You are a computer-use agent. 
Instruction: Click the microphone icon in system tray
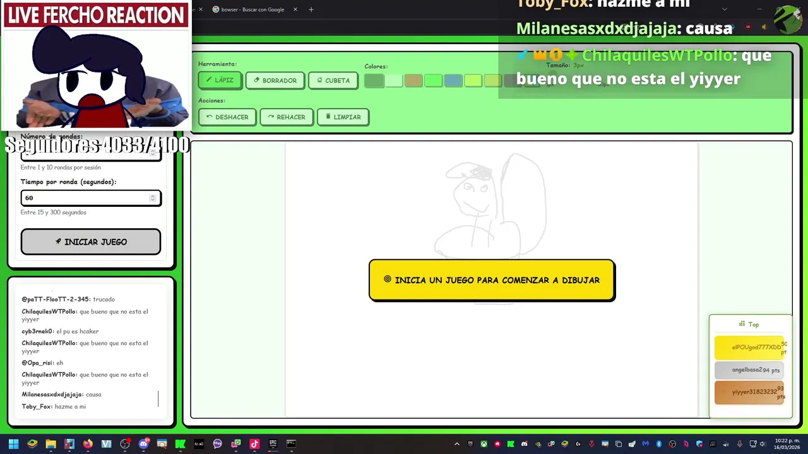(x=740, y=444)
